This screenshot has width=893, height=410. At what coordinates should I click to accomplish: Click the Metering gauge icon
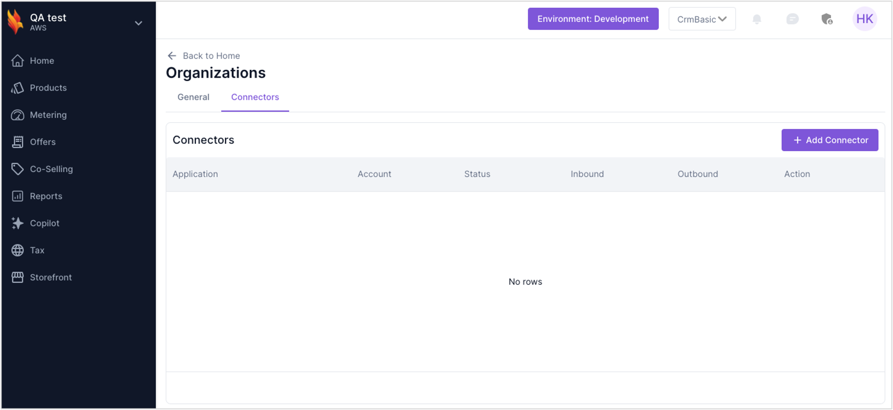pyautogui.click(x=18, y=115)
